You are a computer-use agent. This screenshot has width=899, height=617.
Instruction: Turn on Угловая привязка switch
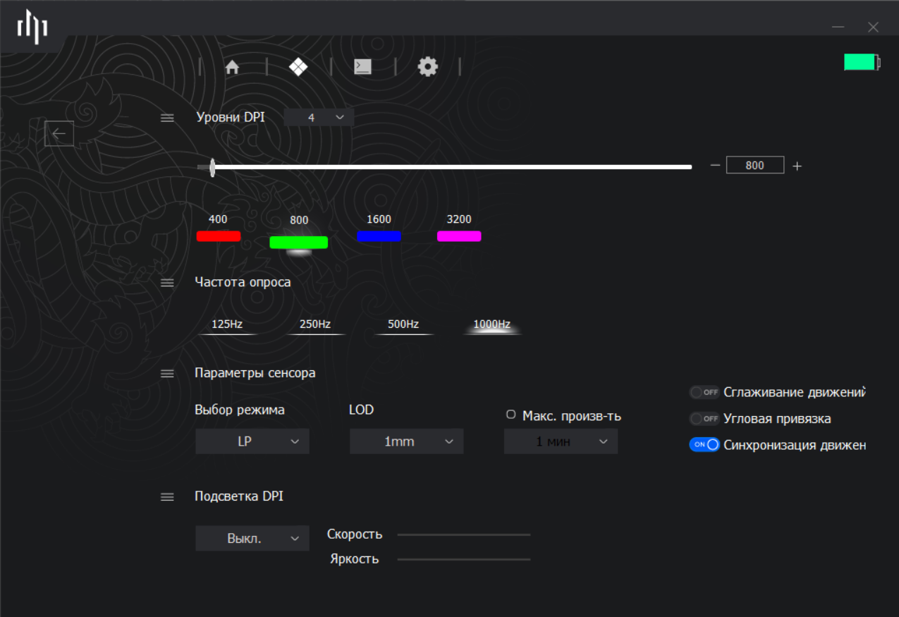pyautogui.click(x=704, y=419)
